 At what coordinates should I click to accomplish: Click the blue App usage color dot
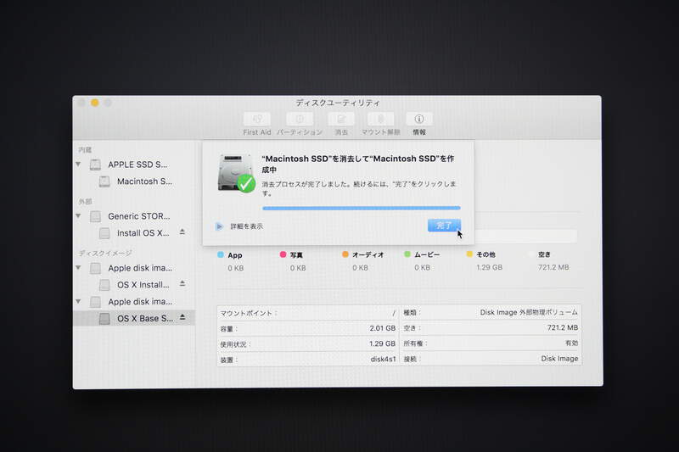click(x=221, y=254)
